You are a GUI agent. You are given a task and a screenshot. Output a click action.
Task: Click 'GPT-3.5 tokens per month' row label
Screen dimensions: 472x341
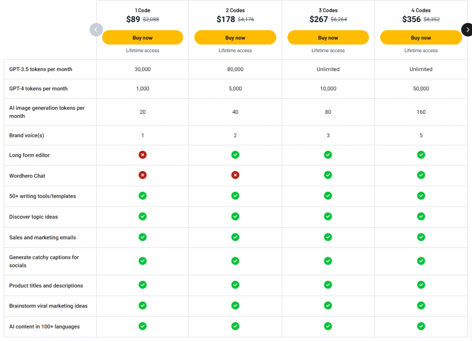click(41, 69)
